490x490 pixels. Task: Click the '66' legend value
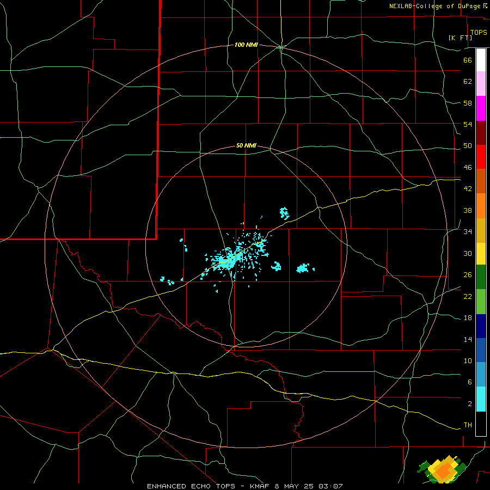tap(468, 60)
